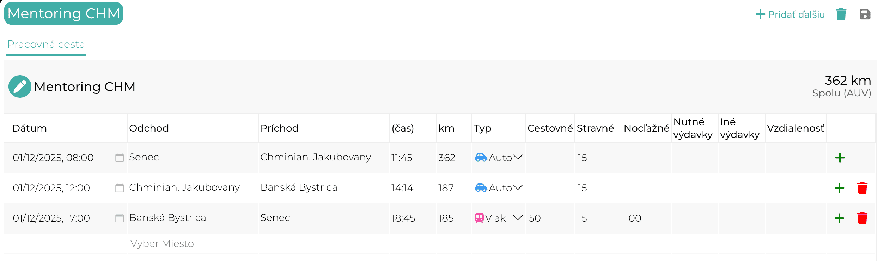The height and width of the screenshot is (261, 878).
Task: Open calendar picker for 01/12/2025, 12:00 row
Action: (120, 187)
